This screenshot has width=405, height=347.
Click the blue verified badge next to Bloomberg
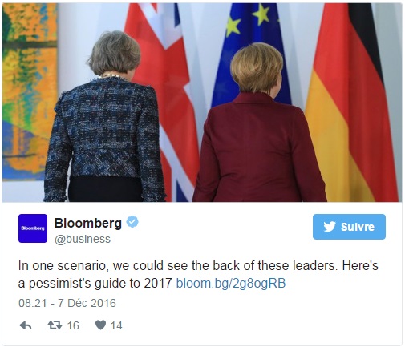[132, 222]
